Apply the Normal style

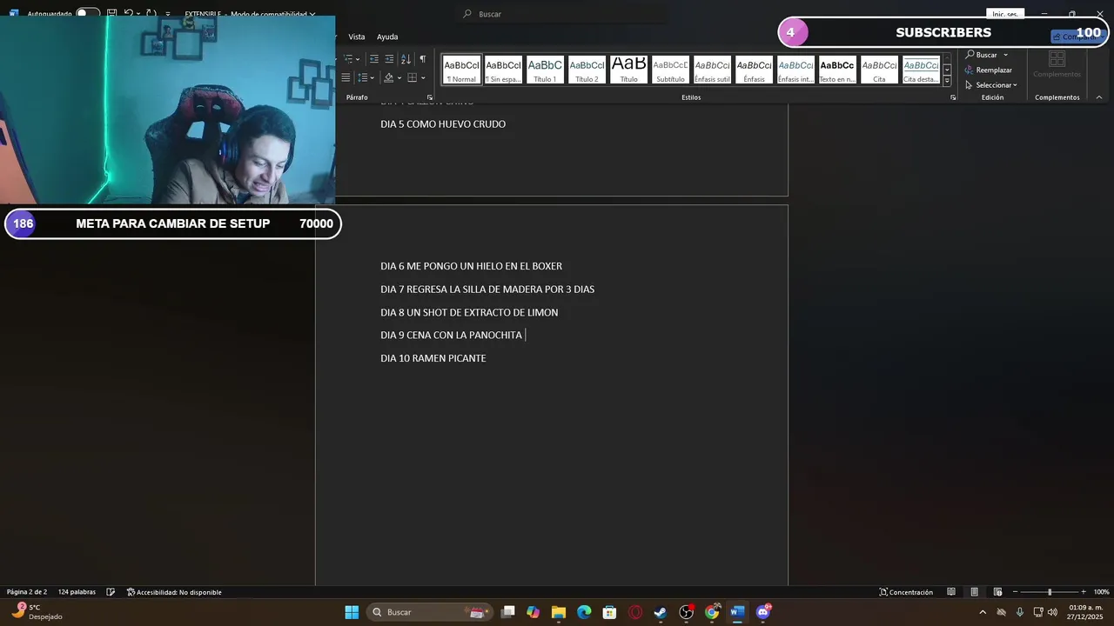pyautogui.click(x=461, y=70)
